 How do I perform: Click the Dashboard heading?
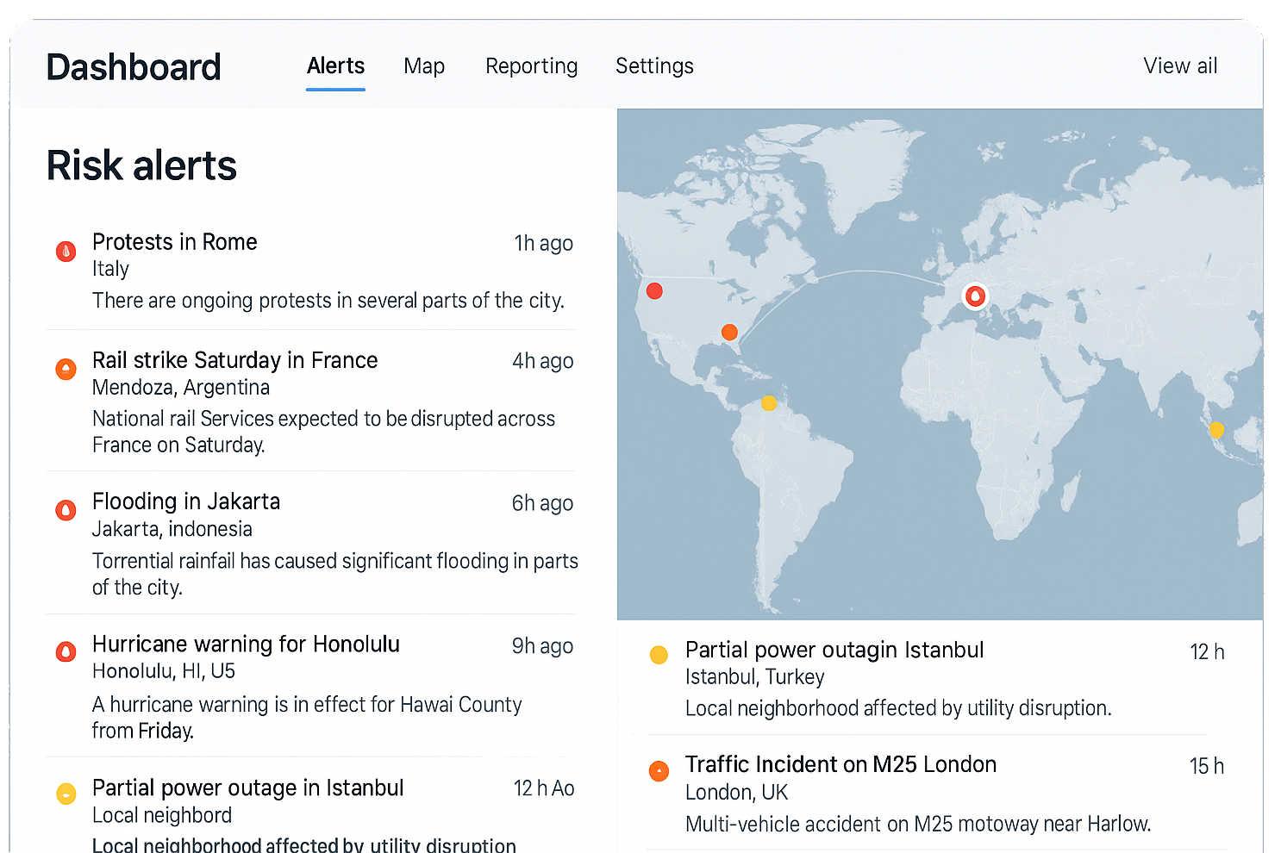pos(134,66)
